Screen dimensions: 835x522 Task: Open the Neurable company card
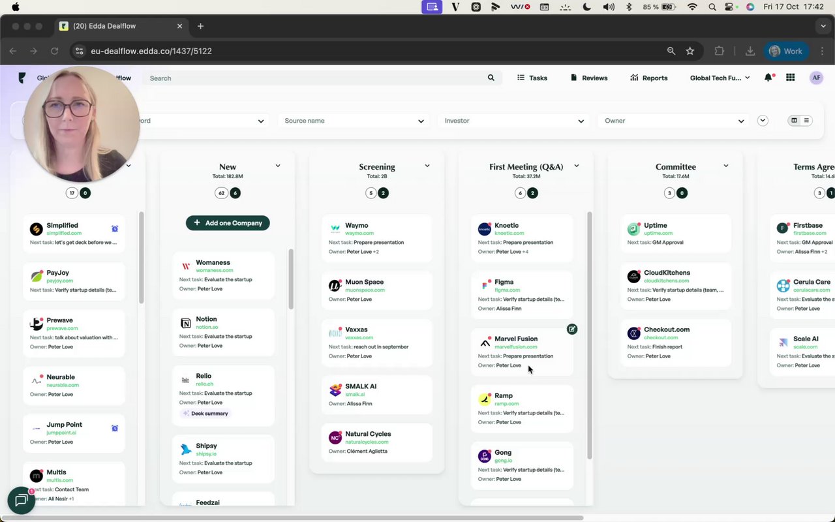pyautogui.click(x=74, y=386)
